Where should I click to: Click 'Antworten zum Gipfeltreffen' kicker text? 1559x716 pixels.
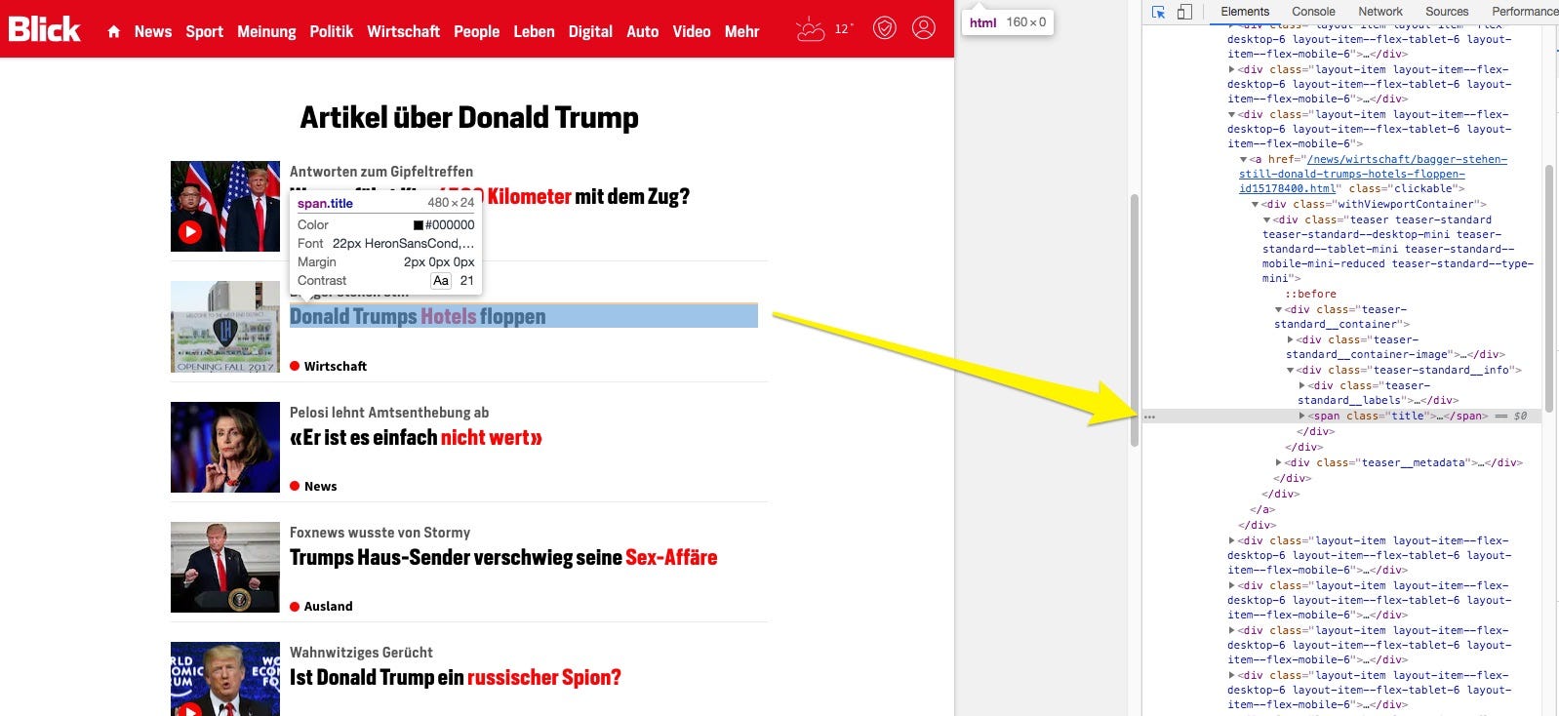[381, 172]
